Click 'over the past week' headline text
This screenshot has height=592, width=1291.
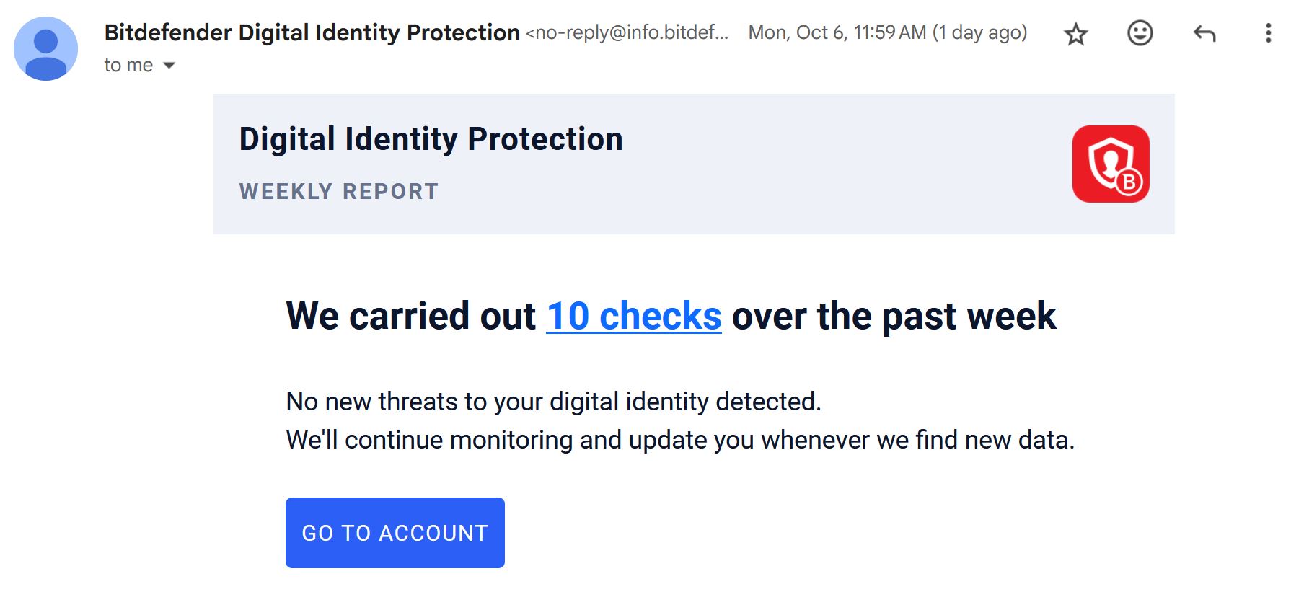pyautogui.click(x=893, y=317)
